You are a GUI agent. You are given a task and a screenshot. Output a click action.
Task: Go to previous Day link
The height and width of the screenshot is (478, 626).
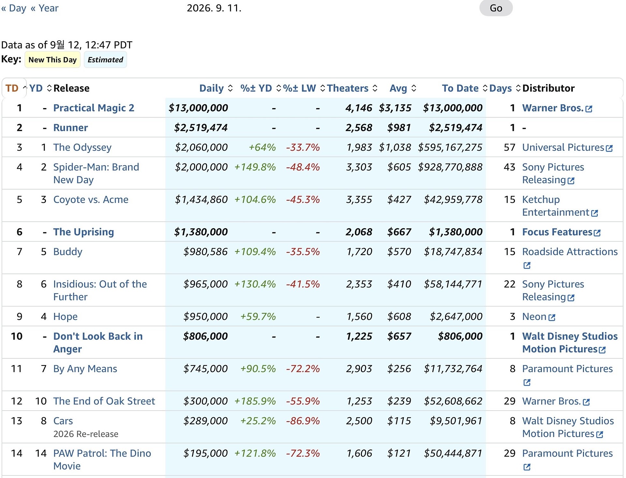pyautogui.click(x=14, y=8)
